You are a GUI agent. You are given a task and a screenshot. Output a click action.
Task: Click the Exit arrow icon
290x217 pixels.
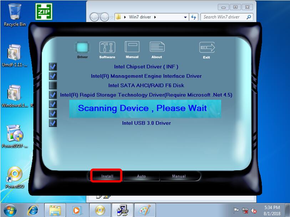tap(207, 47)
